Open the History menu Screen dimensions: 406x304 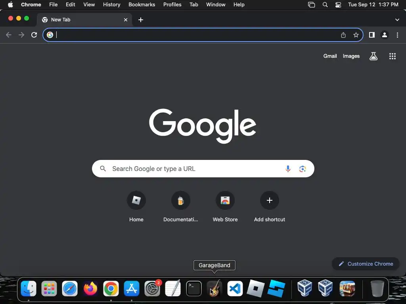pyautogui.click(x=111, y=5)
